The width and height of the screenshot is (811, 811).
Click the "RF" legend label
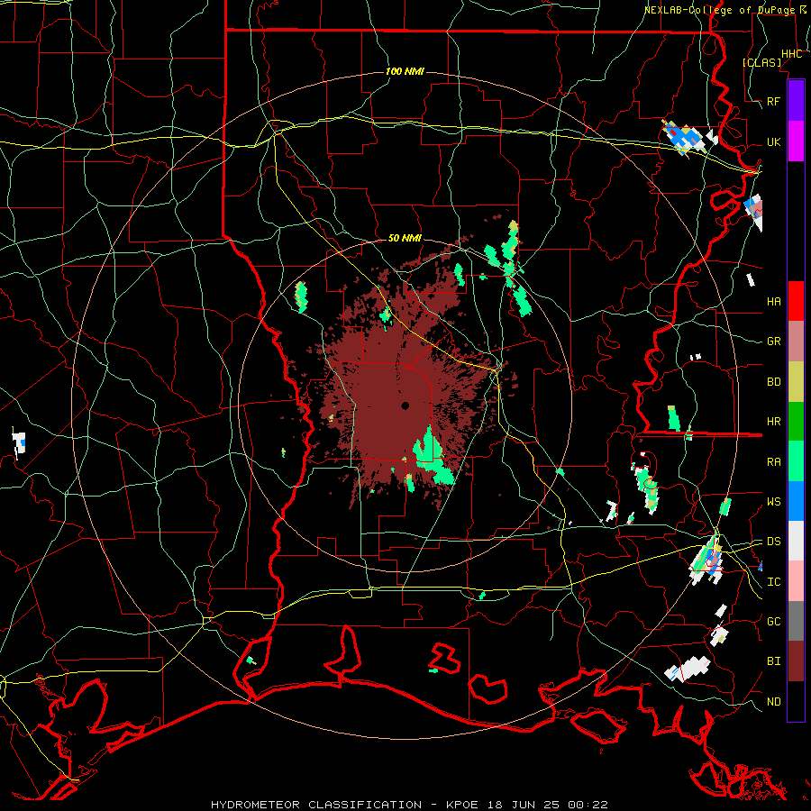coord(773,102)
